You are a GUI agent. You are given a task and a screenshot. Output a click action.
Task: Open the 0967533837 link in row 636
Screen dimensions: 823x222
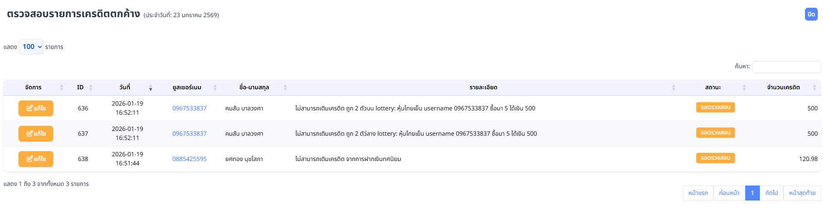(189, 108)
